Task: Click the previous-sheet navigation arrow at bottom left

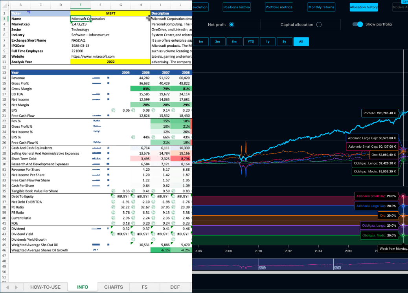Action: pos(7,287)
